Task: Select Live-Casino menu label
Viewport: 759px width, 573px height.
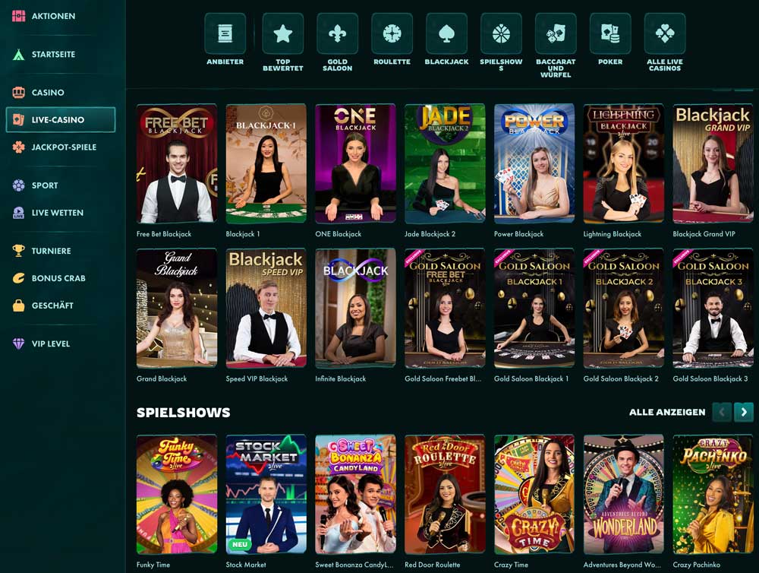Action: coord(58,120)
